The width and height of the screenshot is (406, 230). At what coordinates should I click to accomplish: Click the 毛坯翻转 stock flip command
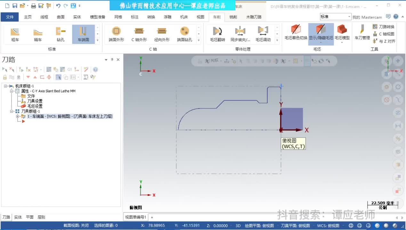[217, 34]
